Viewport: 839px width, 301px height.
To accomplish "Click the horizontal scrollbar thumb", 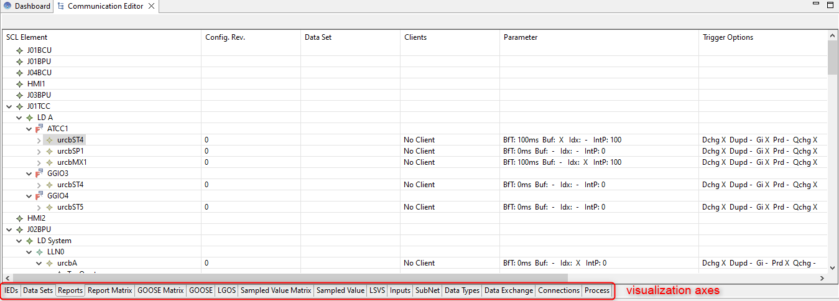I will (289, 277).
